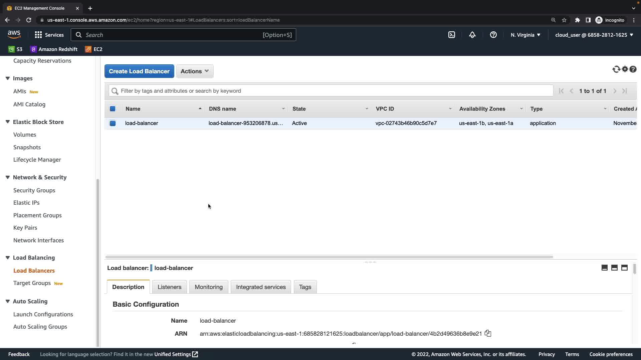641x360 pixels.
Task: Maximize the details pane layout icon
Action: pyautogui.click(x=624, y=268)
